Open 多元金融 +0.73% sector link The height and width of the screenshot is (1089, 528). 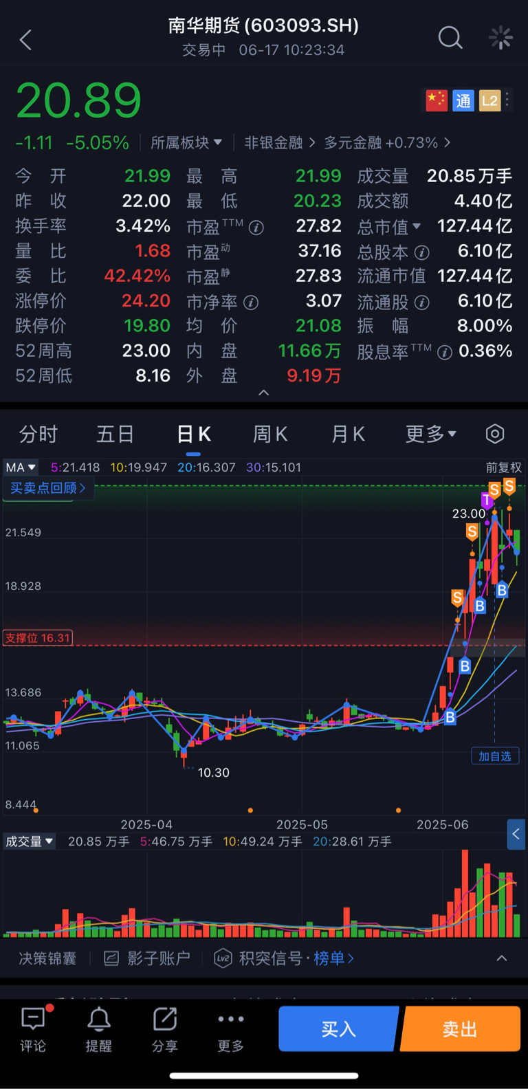click(387, 142)
